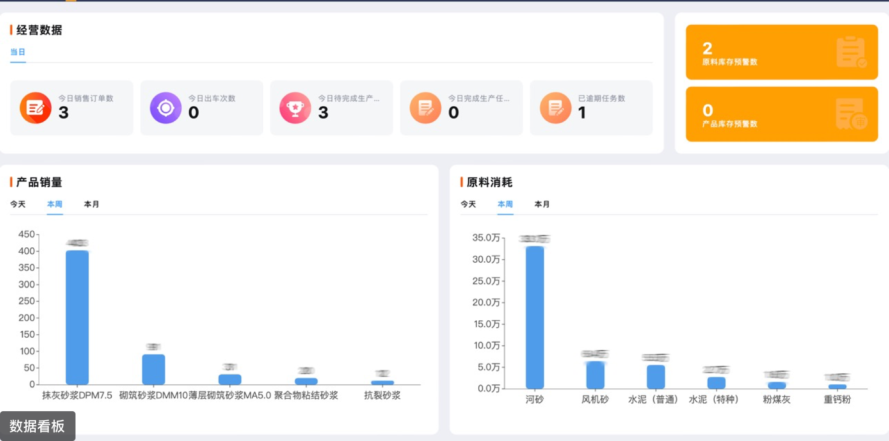Click the 今日完成生产任 count value 0
The width and height of the screenshot is (889, 441).
[x=453, y=113]
